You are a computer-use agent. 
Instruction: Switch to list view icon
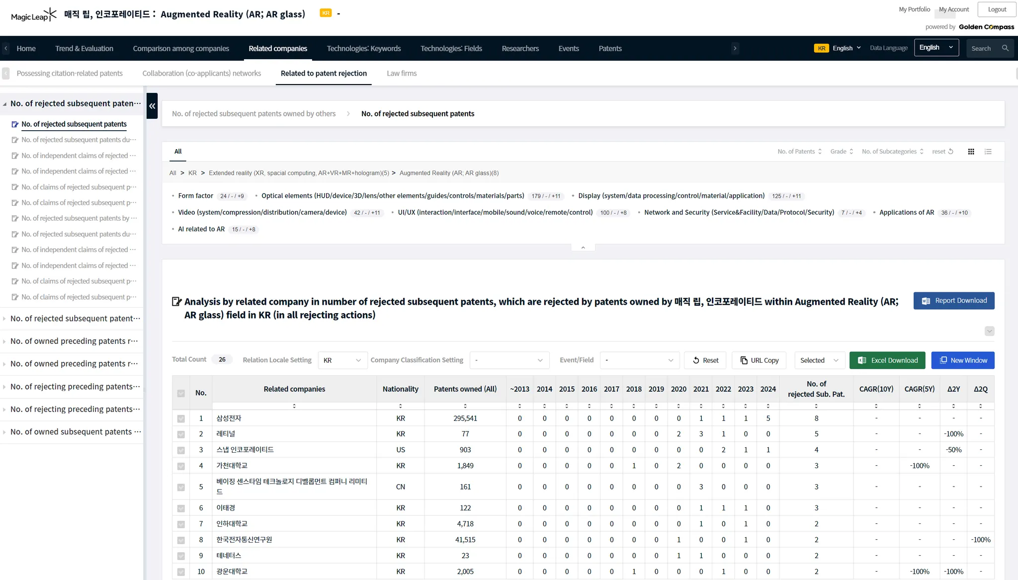pyautogui.click(x=988, y=152)
